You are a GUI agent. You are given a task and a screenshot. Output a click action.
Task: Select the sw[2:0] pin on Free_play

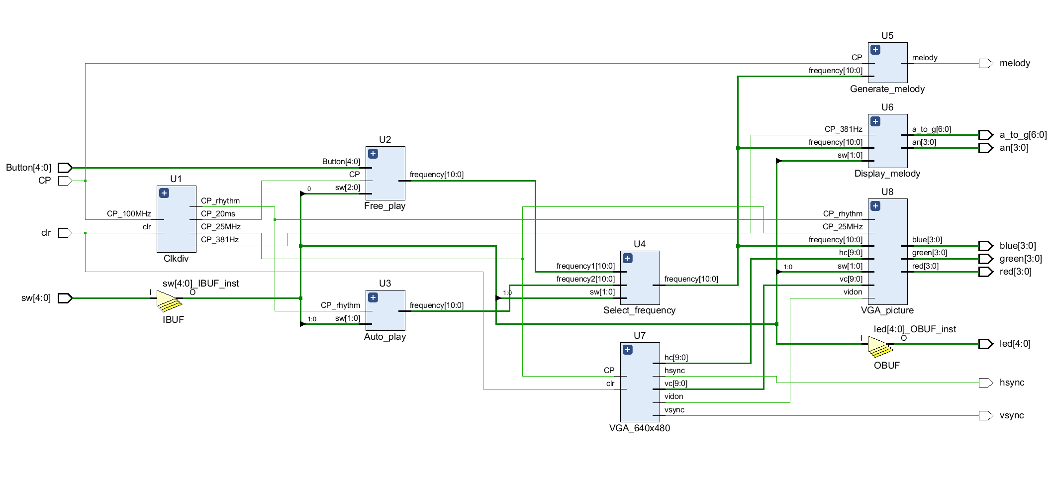pos(348,188)
